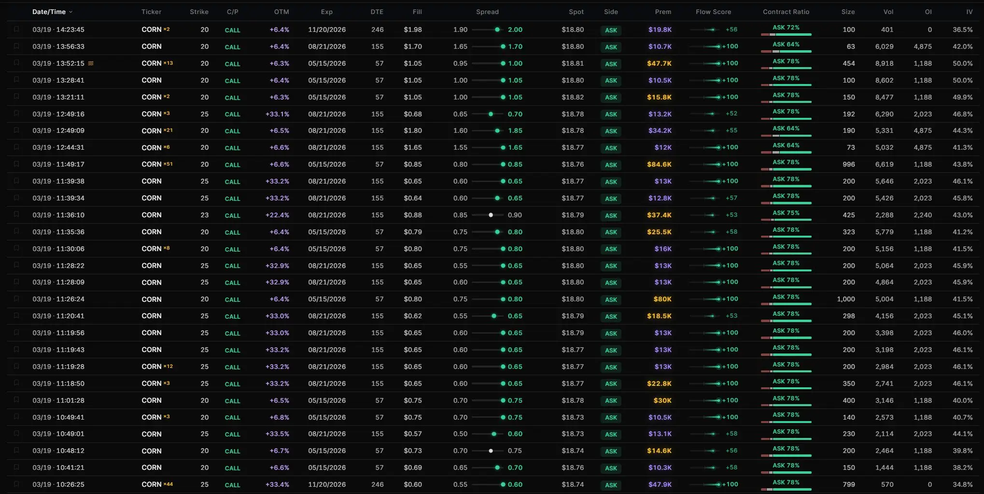Bookmark the 11:19:28 trade row

pyautogui.click(x=16, y=367)
